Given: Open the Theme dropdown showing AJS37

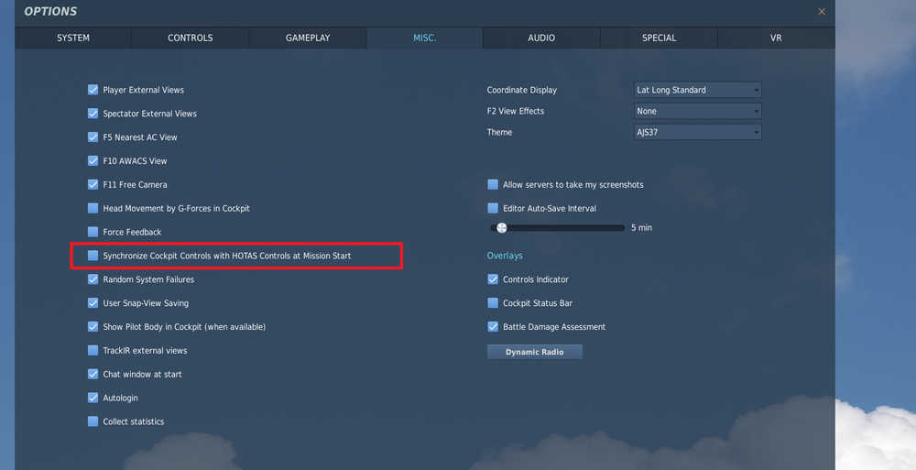Looking at the screenshot, I should click(697, 132).
